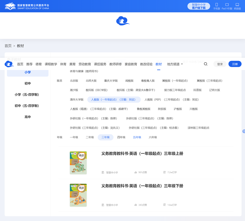Click the 注册 button
The image size is (245, 221).
pyautogui.click(x=235, y=64)
